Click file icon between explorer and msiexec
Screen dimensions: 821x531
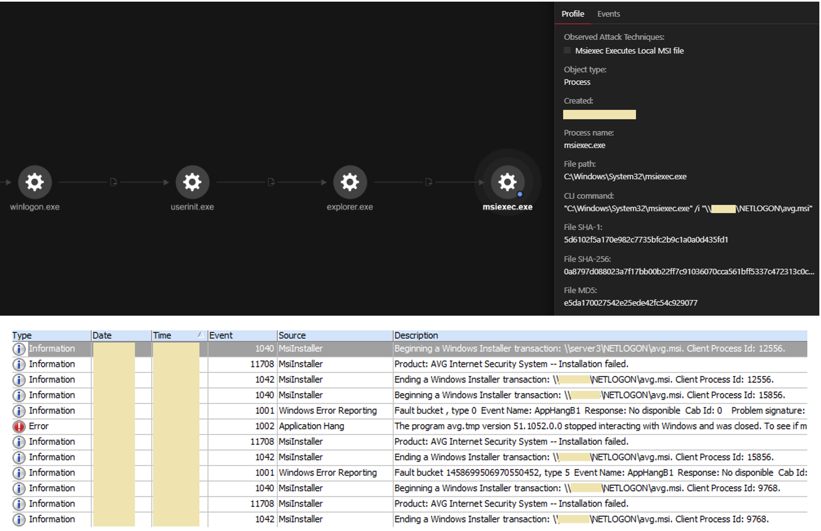[429, 182]
